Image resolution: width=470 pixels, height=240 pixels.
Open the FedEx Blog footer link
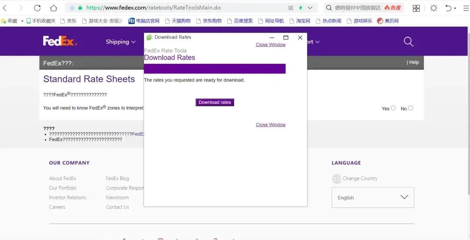point(117,178)
